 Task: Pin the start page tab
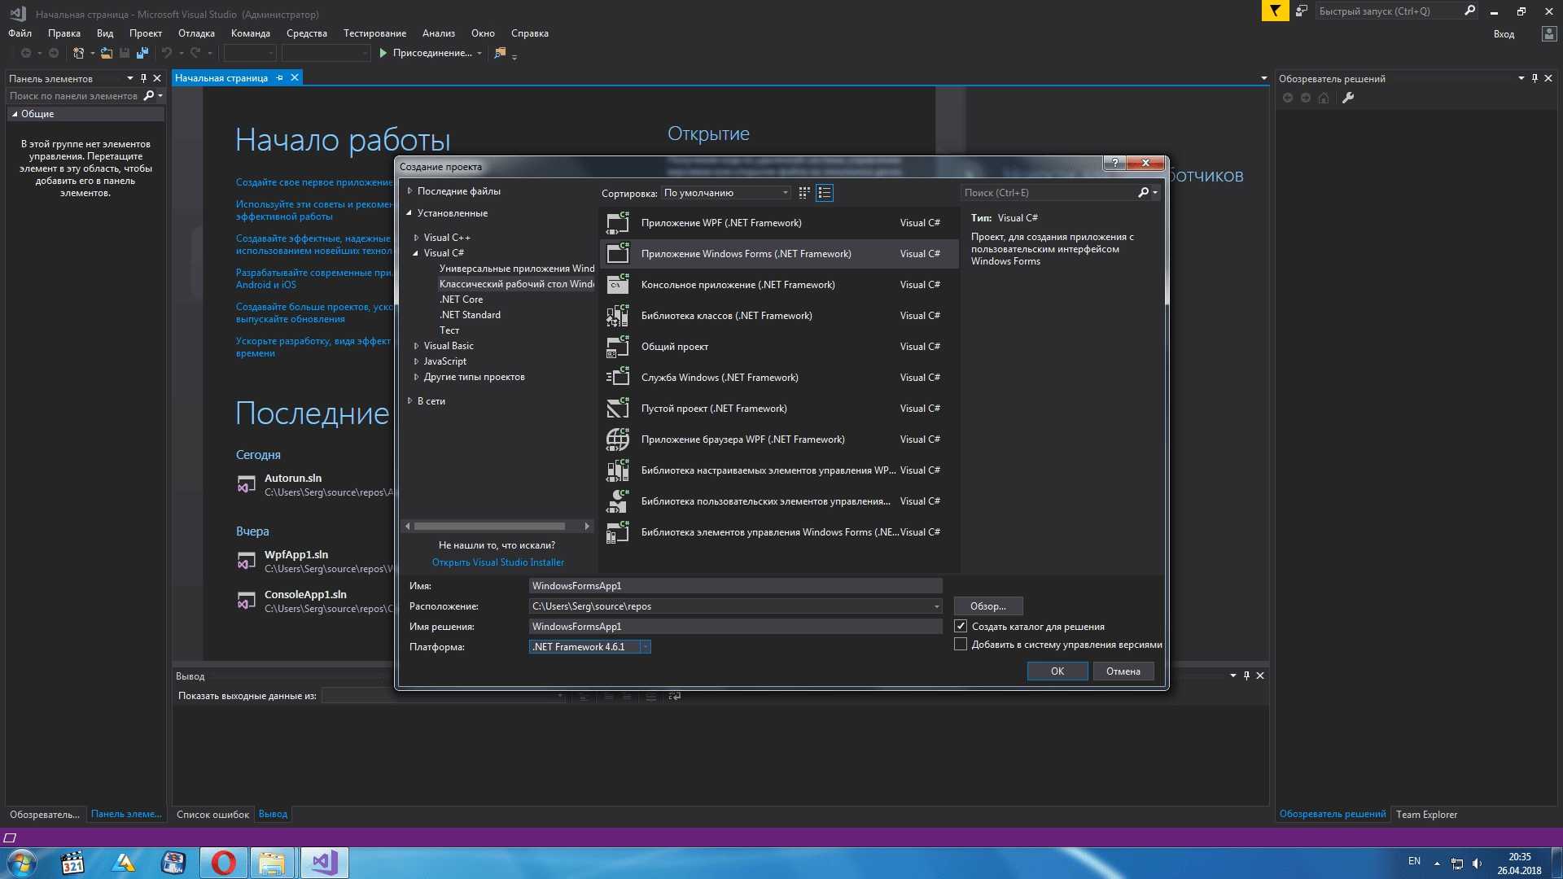[x=279, y=78]
